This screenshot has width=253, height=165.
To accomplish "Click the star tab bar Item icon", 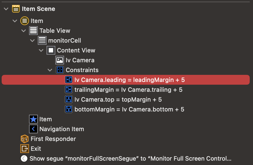I will (33, 119).
